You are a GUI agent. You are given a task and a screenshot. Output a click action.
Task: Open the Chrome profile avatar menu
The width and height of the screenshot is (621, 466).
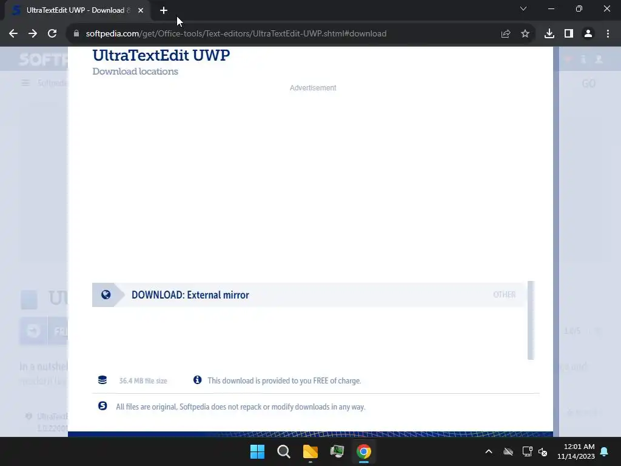(x=588, y=34)
